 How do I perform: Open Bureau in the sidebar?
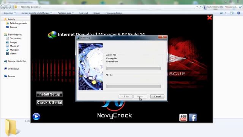(x=13, y=27)
